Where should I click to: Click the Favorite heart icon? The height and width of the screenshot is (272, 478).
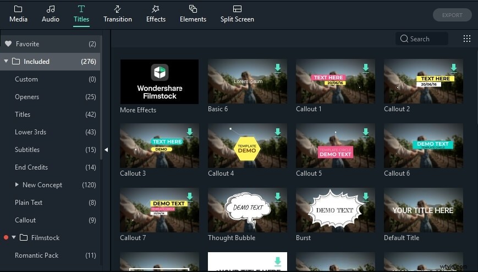(x=8, y=43)
